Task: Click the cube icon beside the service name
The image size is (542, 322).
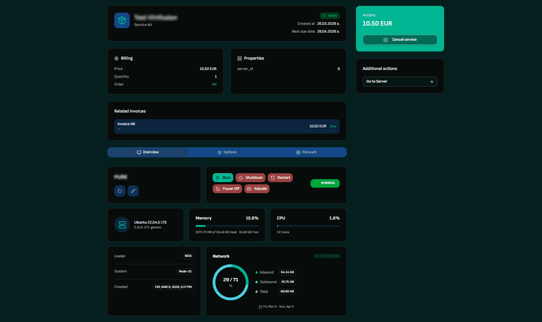Action: tap(122, 20)
